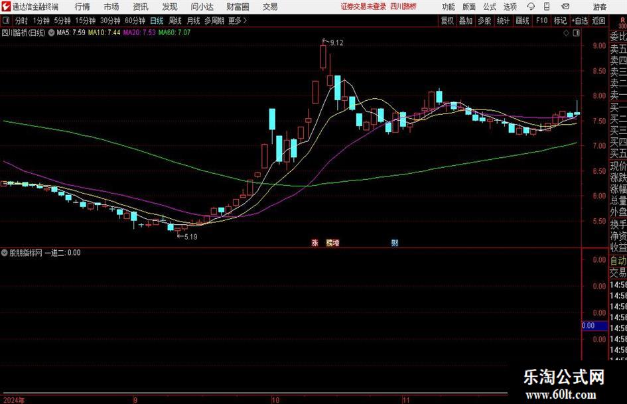Click the diamond icon at chart corner

pos(566,33)
